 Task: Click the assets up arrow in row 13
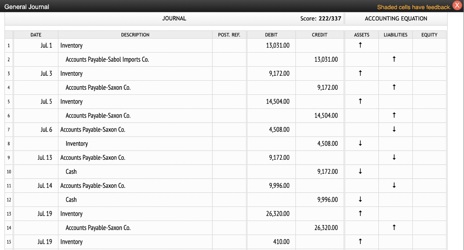tap(360, 214)
